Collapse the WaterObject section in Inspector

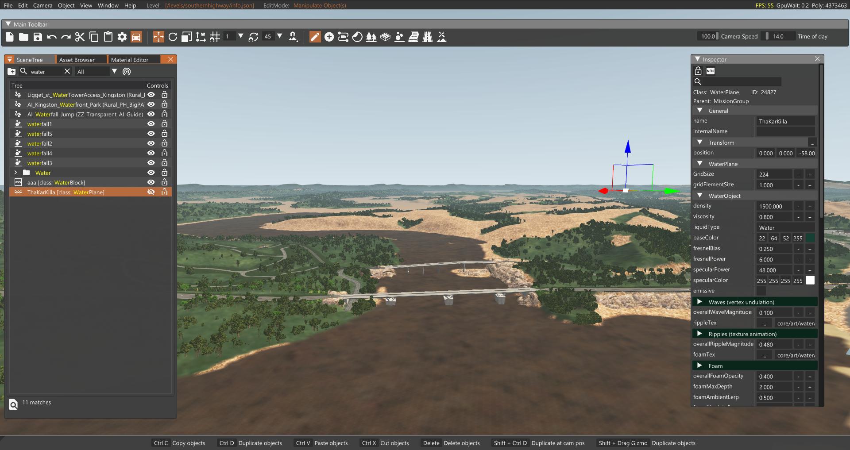(700, 196)
